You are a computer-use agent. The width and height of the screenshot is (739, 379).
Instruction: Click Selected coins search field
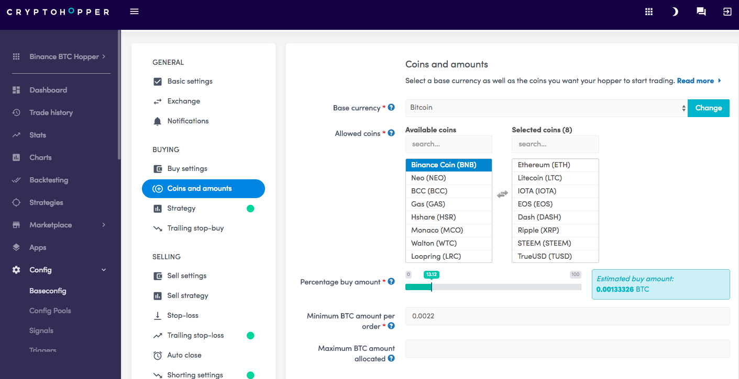[x=555, y=144]
